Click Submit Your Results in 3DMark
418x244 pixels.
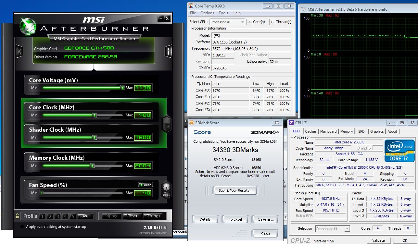(x=235, y=190)
